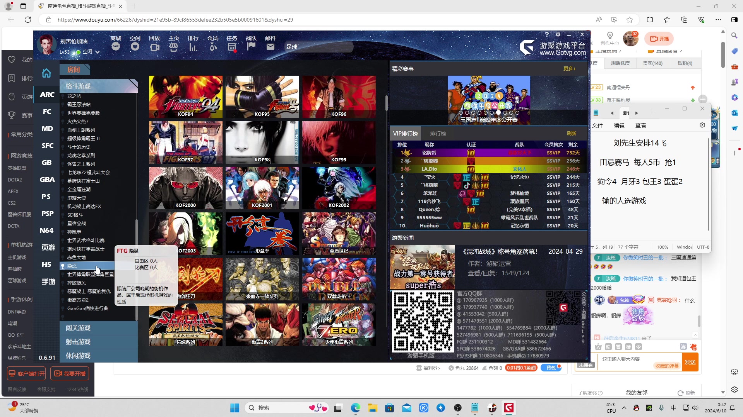The width and height of the screenshot is (743, 417).
Task: Open platform settings gear icon
Action: 558,34
